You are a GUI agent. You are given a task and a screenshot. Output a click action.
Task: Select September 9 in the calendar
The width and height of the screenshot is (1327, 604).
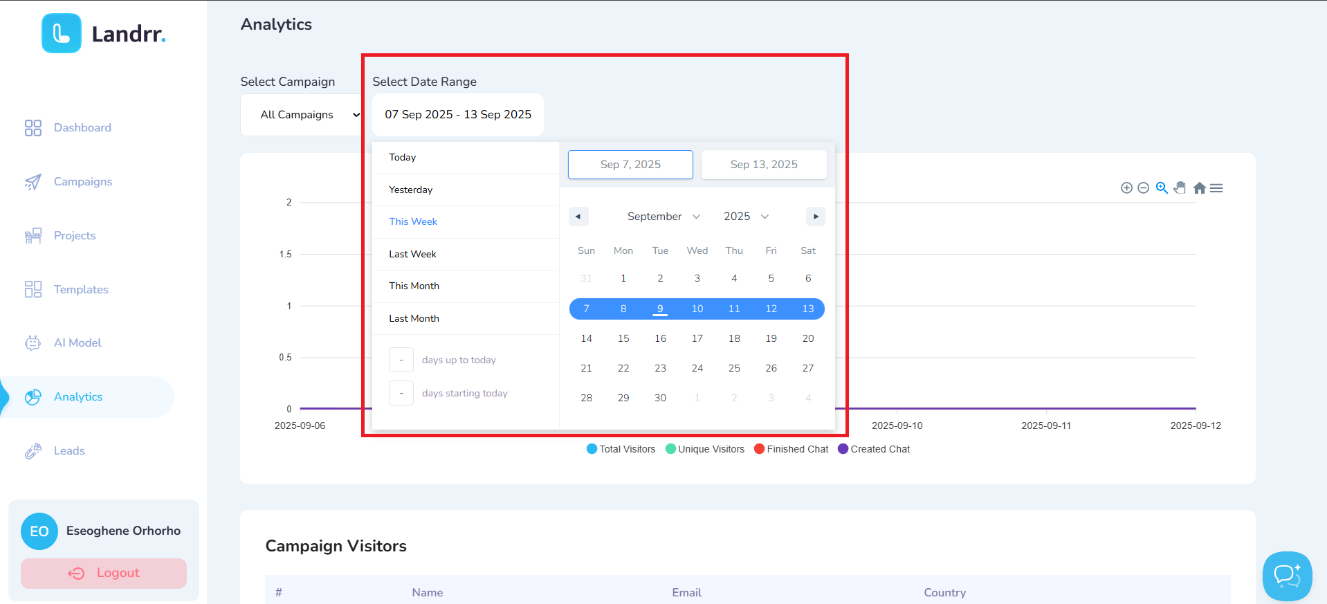coord(660,309)
